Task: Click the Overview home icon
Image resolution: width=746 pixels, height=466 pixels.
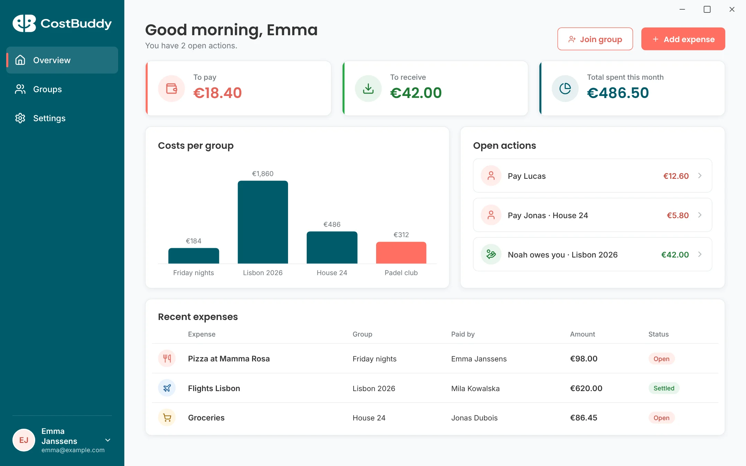Action: [20, 60]
